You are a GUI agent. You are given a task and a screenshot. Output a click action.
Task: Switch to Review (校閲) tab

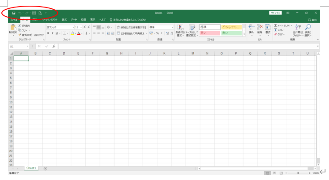[83, 20]
